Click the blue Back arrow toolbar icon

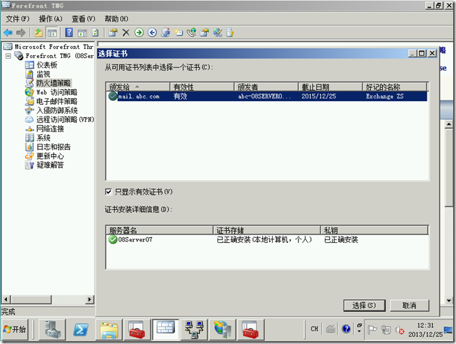pos(8,33)
